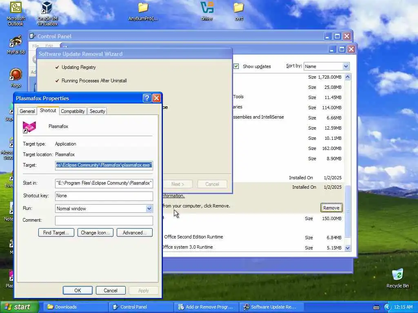The width and height of the screenshot is (418, 313).
Task: Expand hidden tray icons arrow
Action: (387, 307)
